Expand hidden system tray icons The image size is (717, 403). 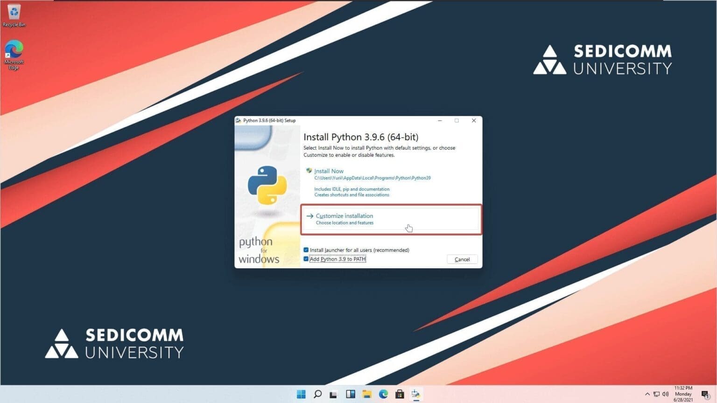pyautogui.click(x=648, y=394)
